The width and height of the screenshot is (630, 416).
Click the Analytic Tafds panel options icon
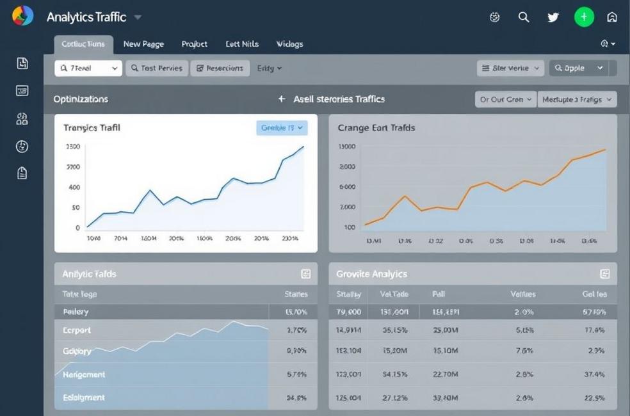[x=305, y=274]
